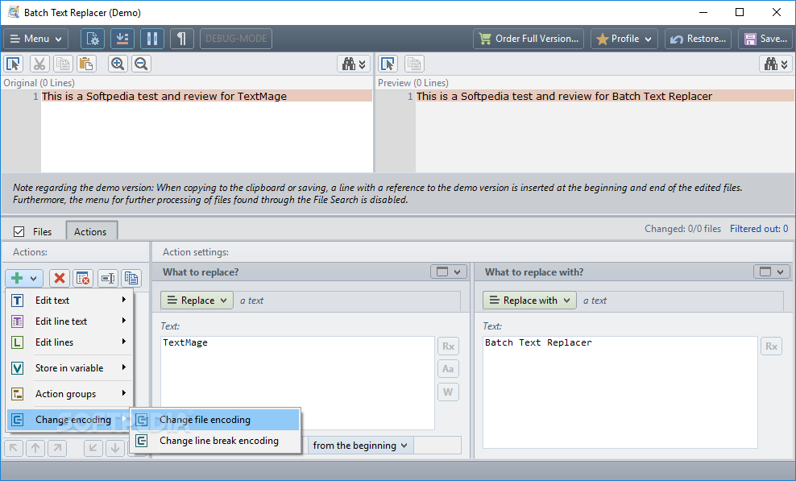Switch to the Actions tab
Screen dimensions: 796x481
point(91,231)
